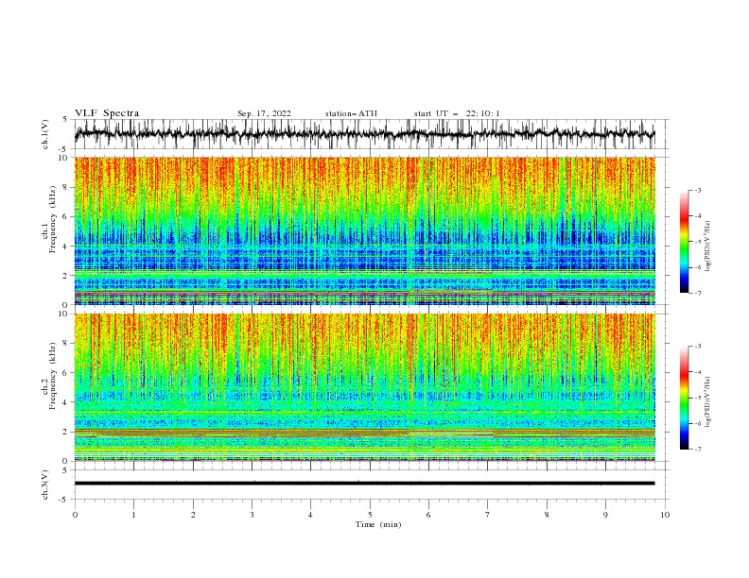The image size is (749, 578).
Task: Click the time axis tick label "5"
Action: point(370,515)
